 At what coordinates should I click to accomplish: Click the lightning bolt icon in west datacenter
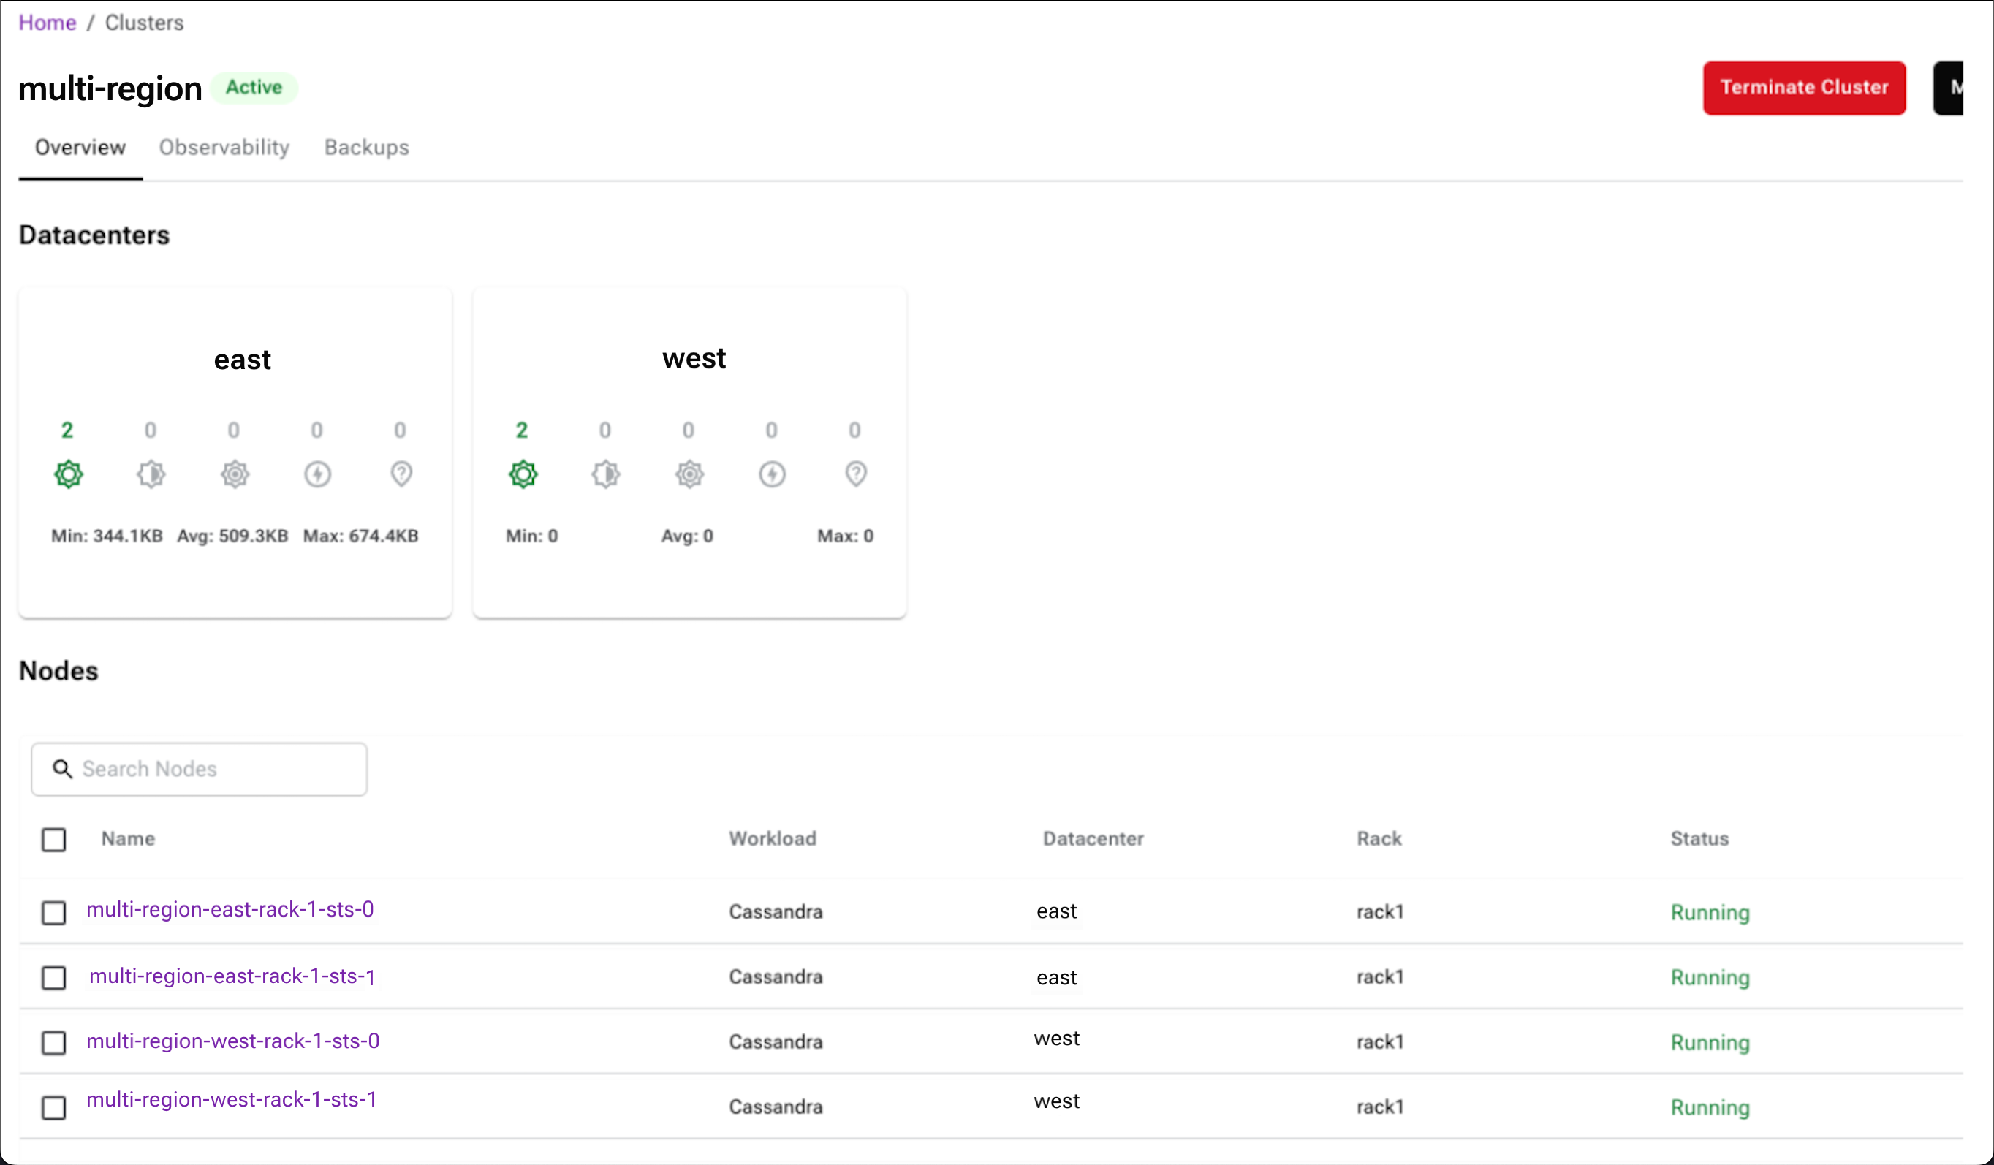[773, 473]
